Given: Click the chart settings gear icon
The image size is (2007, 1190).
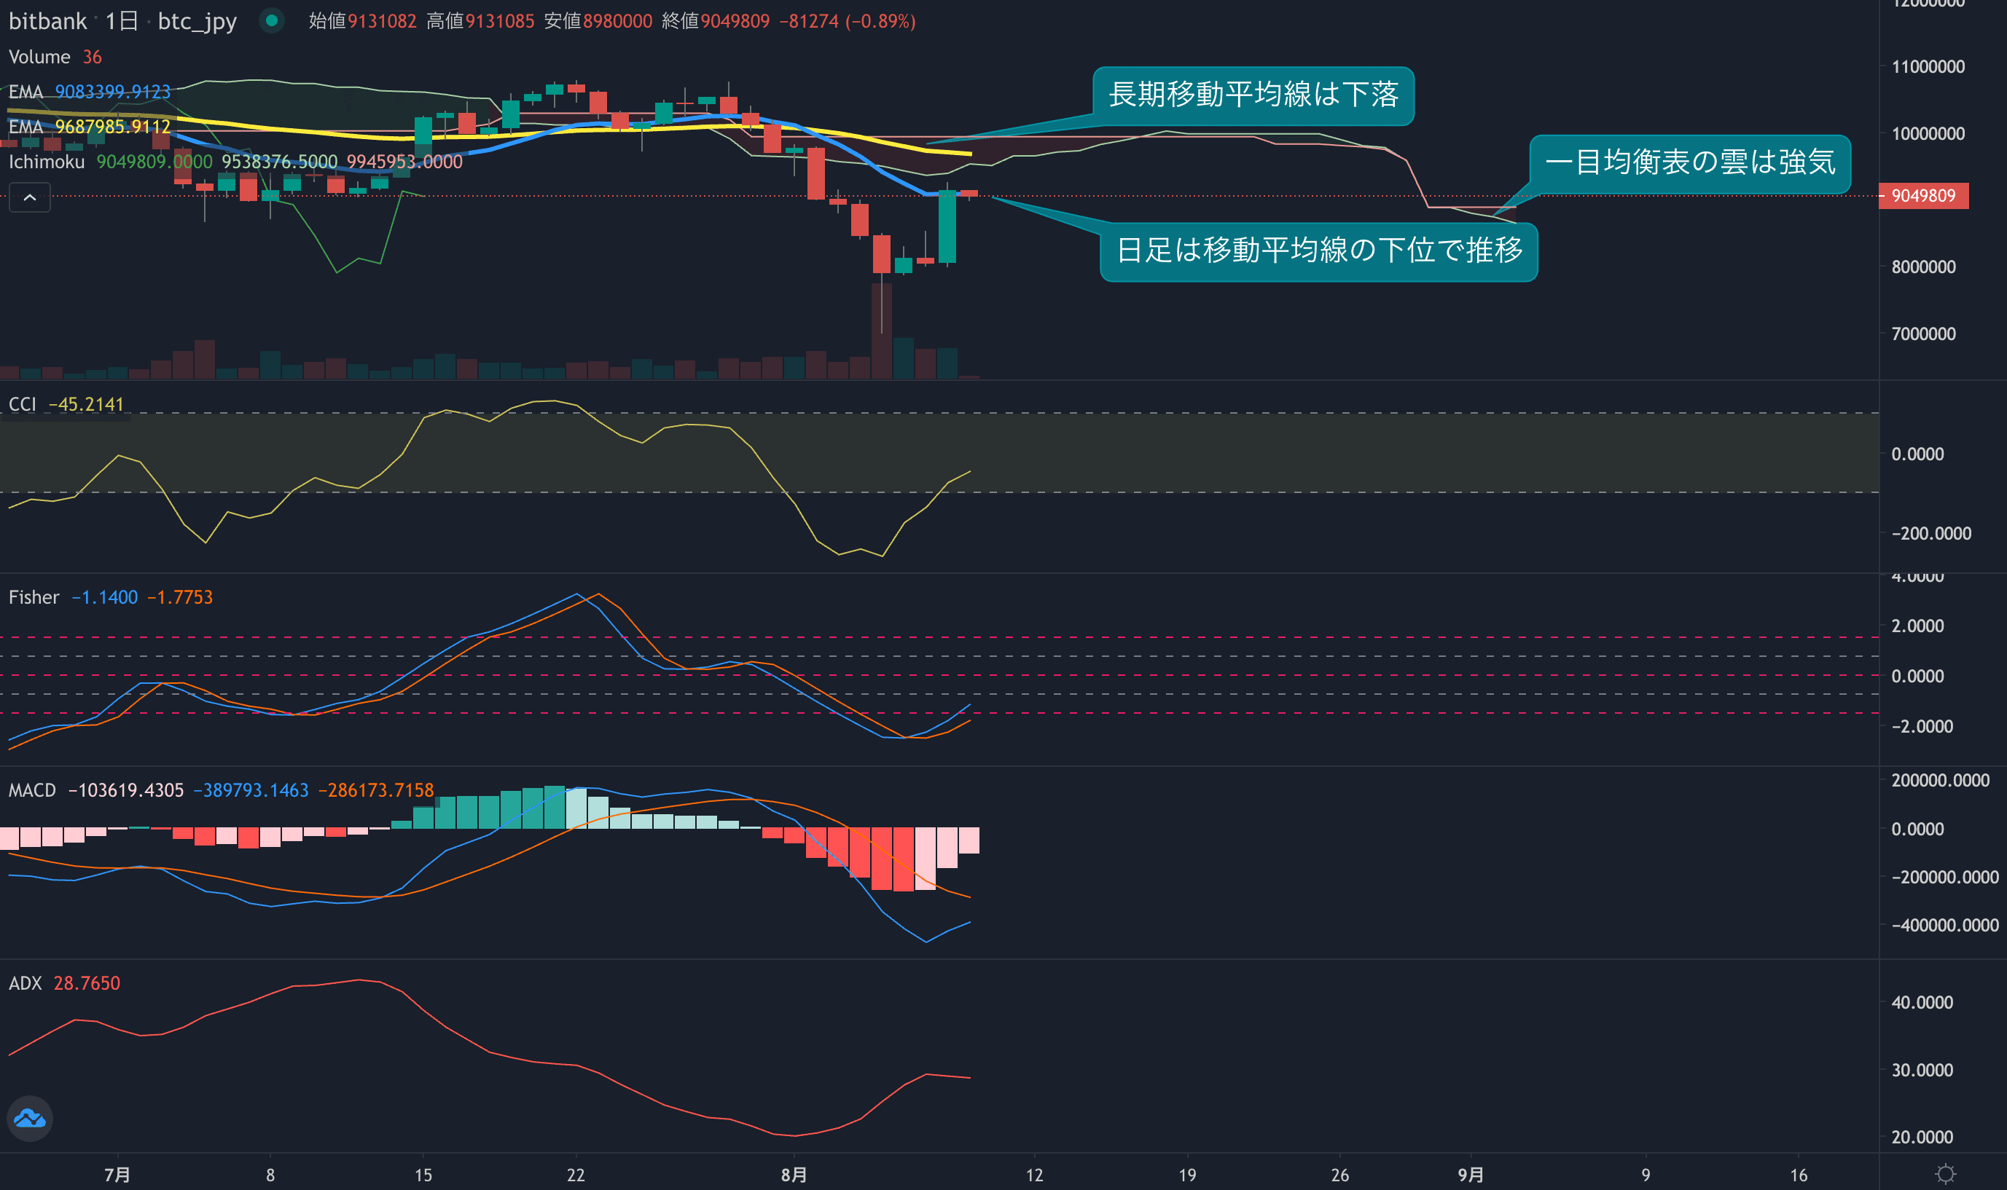Looking at the screenshot, I should [1945, 1174].
